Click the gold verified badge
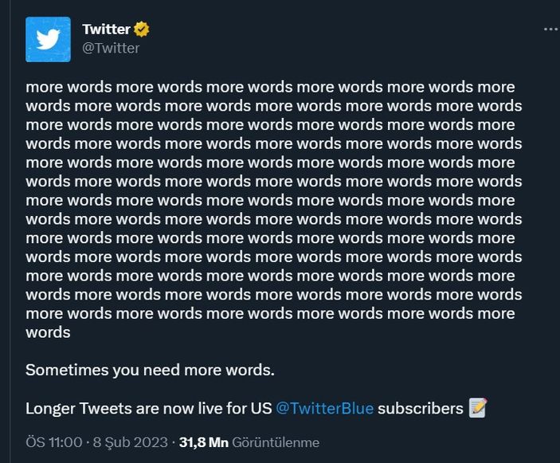 142,29
